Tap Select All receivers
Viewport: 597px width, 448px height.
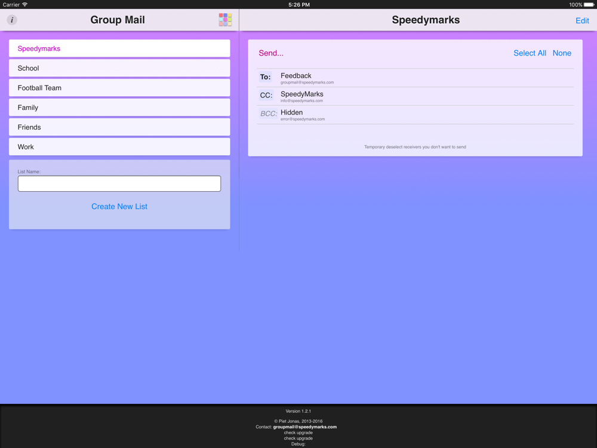point(530,53)
